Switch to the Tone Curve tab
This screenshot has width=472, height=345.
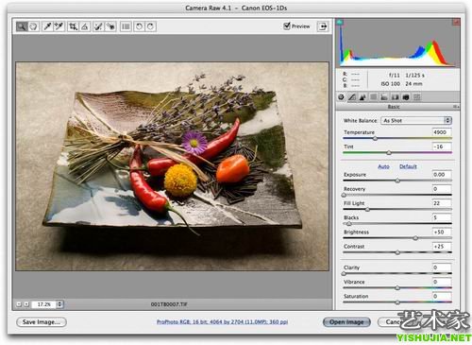click(x=352, y=97)
